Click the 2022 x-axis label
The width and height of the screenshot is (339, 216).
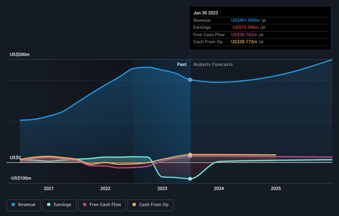(105, 188)
